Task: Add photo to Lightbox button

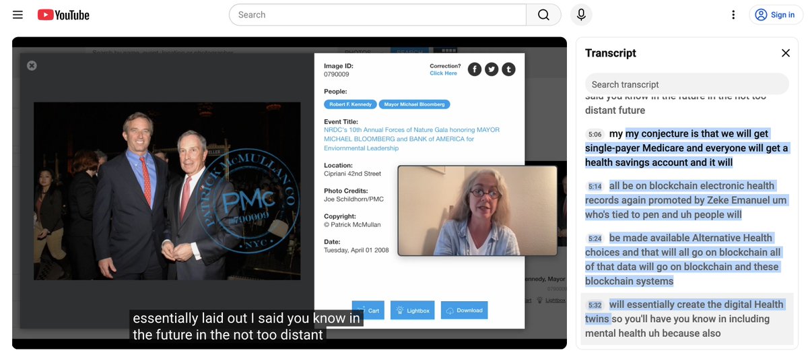Action: tap(413, 311)
